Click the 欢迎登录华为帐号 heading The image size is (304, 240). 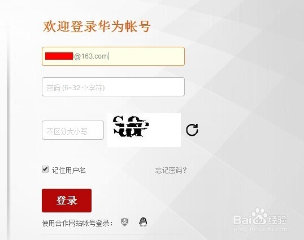point(97,26)
